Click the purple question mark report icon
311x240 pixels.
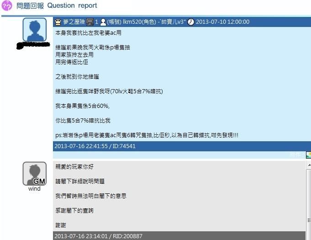coord(7,5)
